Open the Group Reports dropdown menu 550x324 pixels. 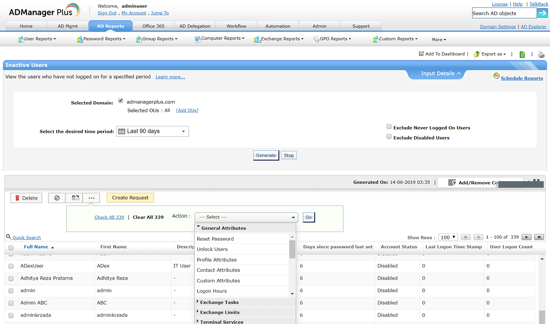(x=156, y=39)
